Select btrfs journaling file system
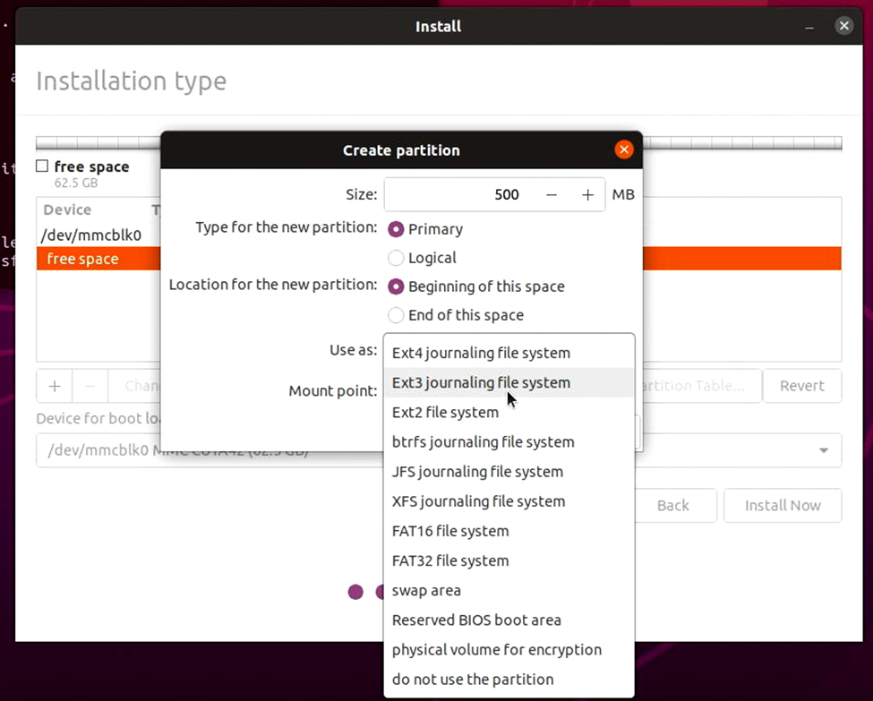This screenshot has height=701, width=873. [x=509, y=442]
